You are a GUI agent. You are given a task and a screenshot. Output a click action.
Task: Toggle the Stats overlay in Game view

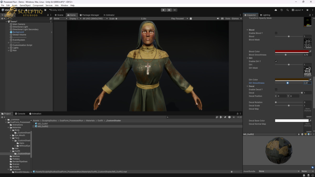pyautogui.click(x=228, y=19)
